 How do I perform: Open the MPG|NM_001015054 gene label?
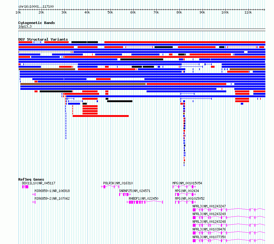(x=187, y=183)
